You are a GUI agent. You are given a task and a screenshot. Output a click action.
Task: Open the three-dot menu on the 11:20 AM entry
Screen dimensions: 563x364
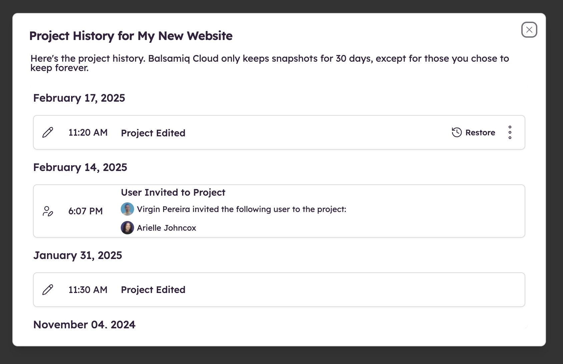coord(510,132)
